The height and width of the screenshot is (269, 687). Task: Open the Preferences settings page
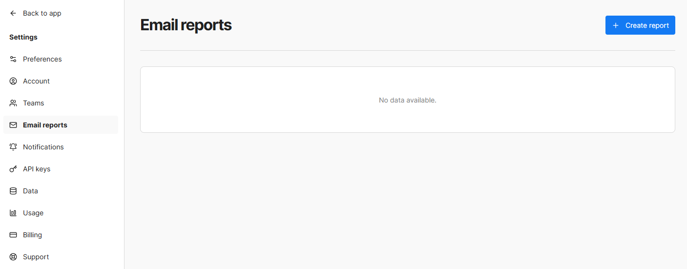pyautogui.click(x=42, y=59)
